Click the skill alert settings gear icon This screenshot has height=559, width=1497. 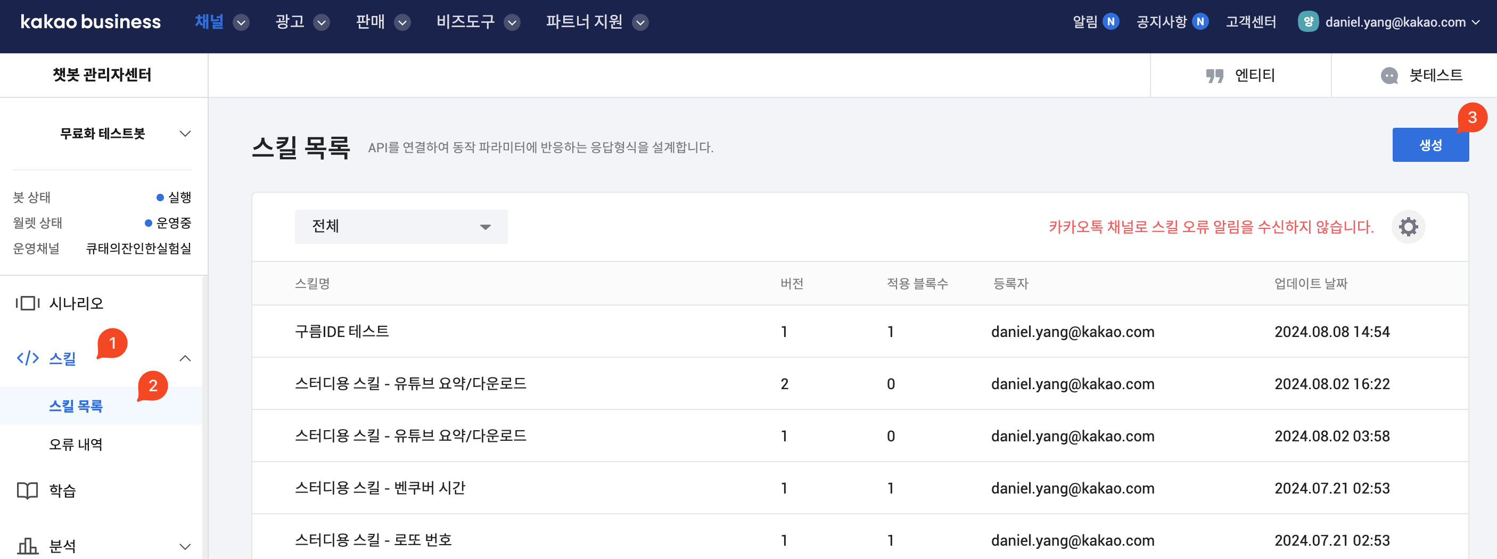tap(1408, 227)
